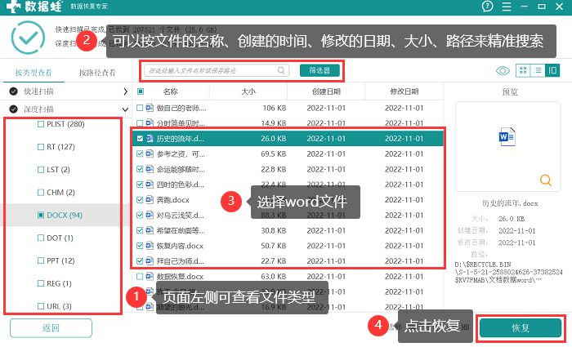Click the eye preview icon
572x347 pixels.
(503, 70)
